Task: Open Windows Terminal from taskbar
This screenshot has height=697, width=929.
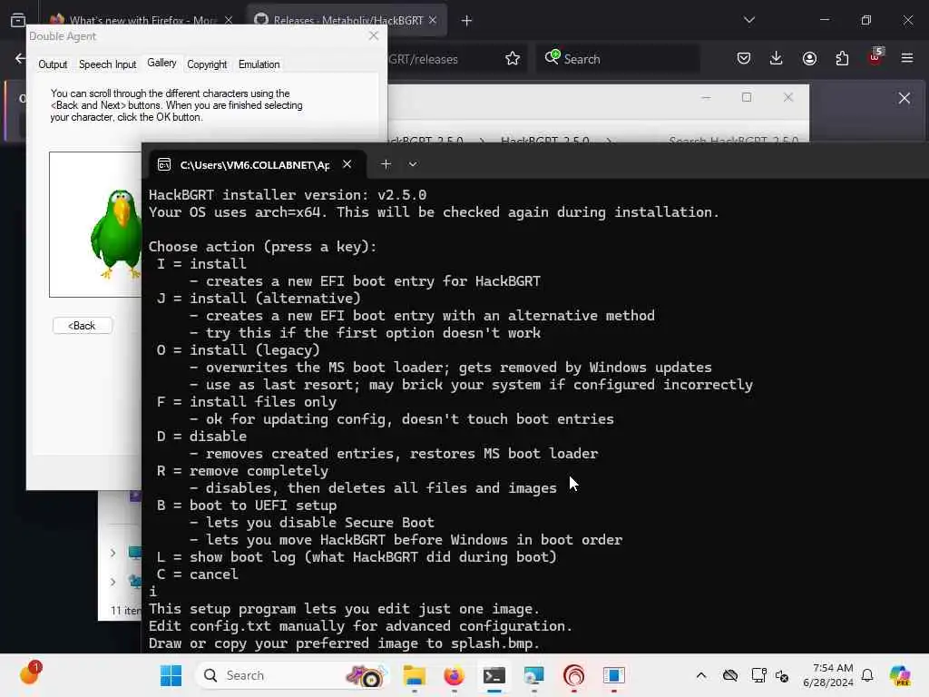Action: 494,675
